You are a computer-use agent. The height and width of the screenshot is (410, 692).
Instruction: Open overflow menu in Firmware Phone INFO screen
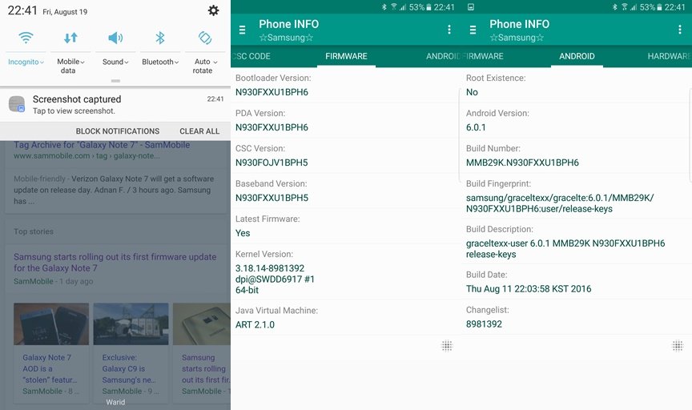[449, 30]
